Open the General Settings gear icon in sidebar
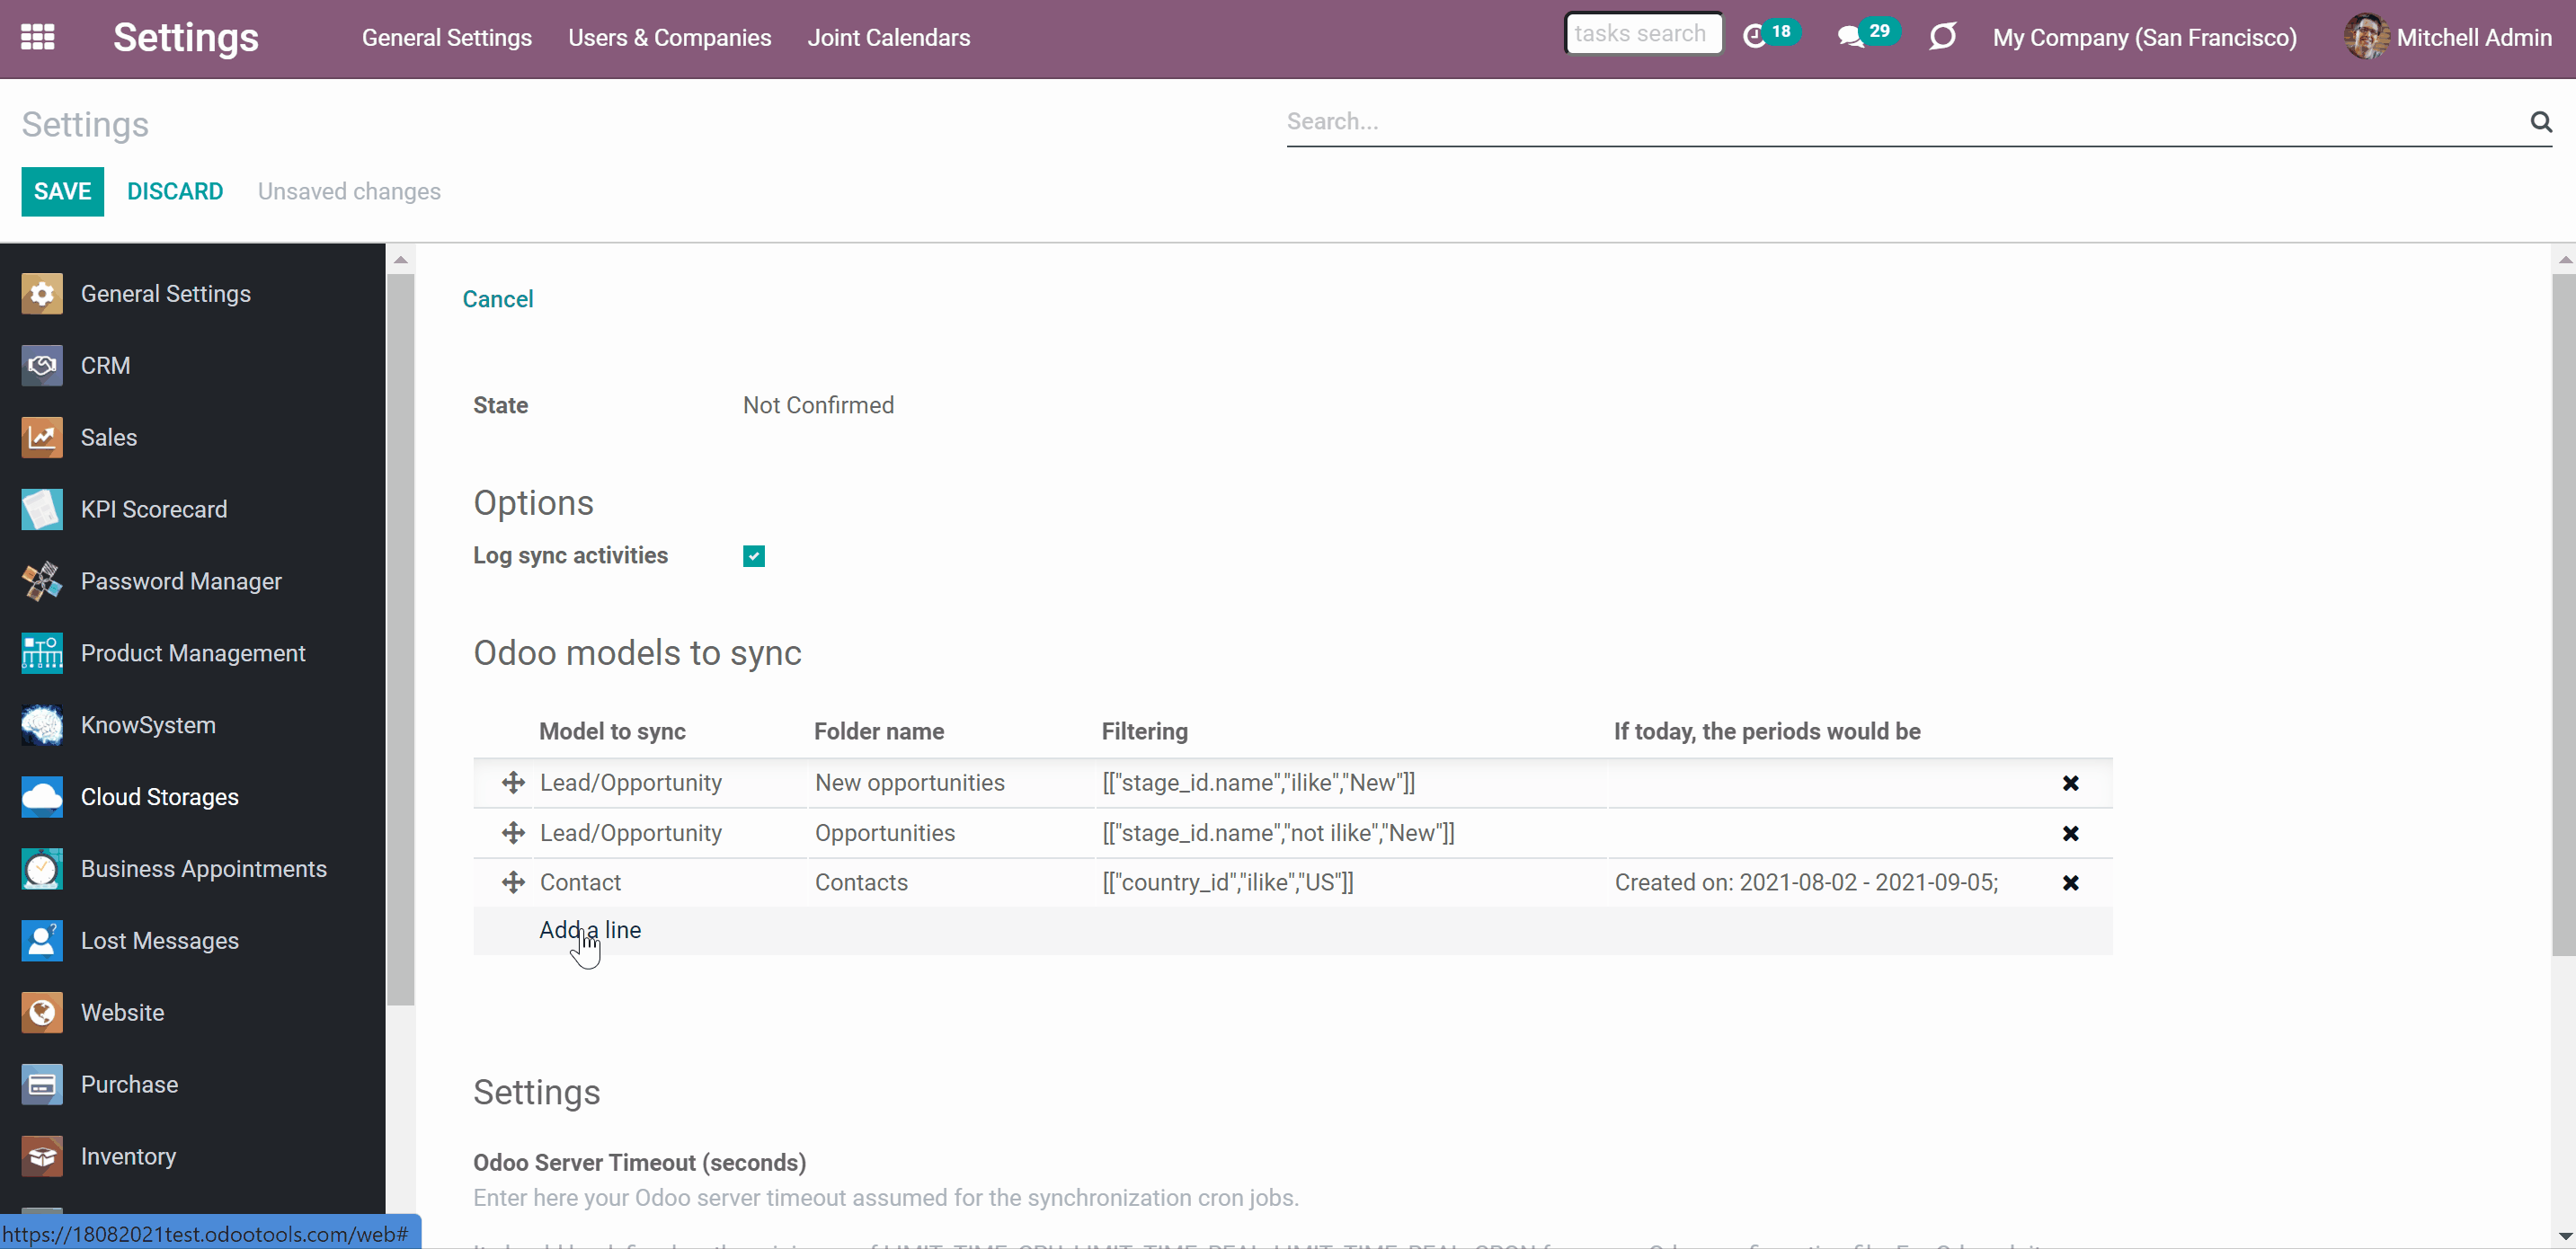This screenshot has height=1249, width=2576. [x=42, y=293]
